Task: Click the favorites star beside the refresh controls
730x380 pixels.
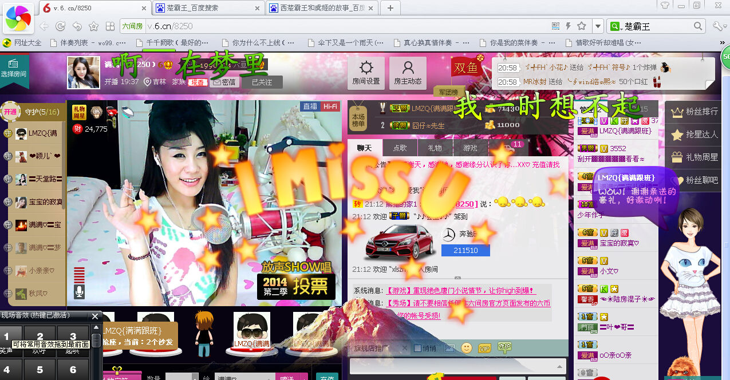Action: [x=94, y=26]
